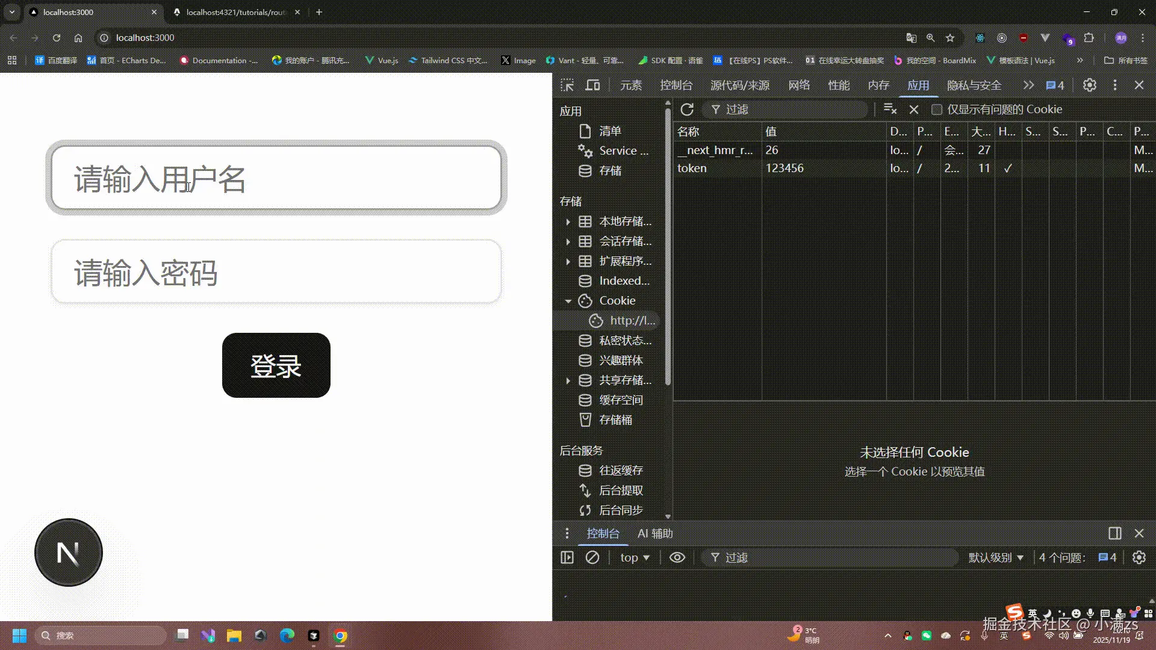Enable show only cookies with issues

[937, 110]
